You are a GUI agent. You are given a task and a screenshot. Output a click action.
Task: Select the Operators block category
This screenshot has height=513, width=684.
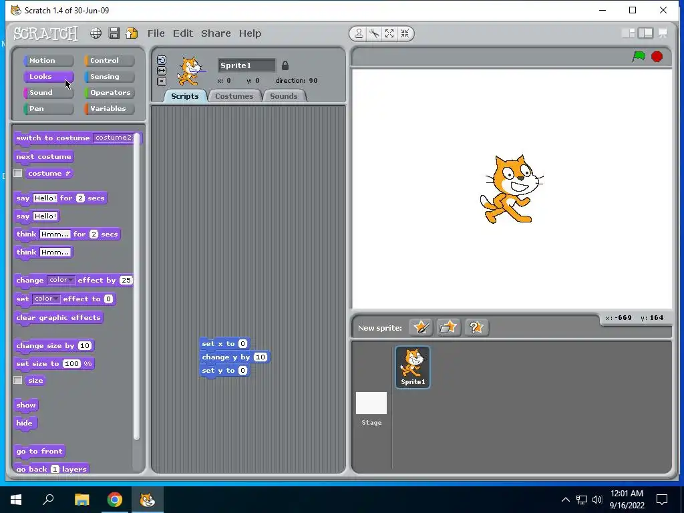coord(109,92)
